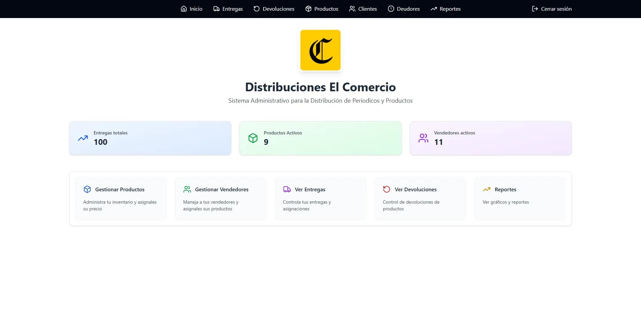Viewport: 641px width, 316px height.
Task: Click the people icon beside Clientes
Action: (352, 9)
